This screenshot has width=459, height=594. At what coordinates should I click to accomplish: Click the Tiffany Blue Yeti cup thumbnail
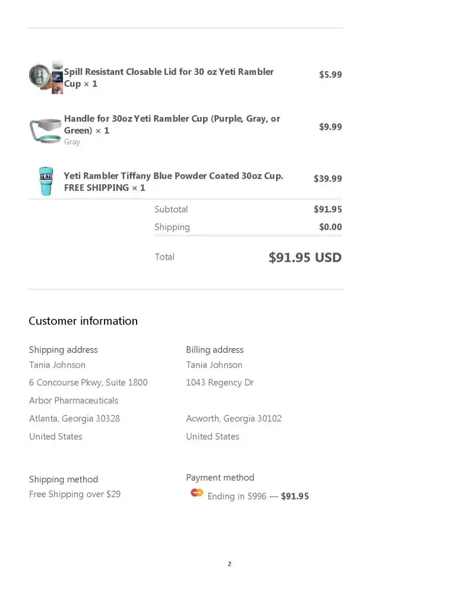(46, 181)
